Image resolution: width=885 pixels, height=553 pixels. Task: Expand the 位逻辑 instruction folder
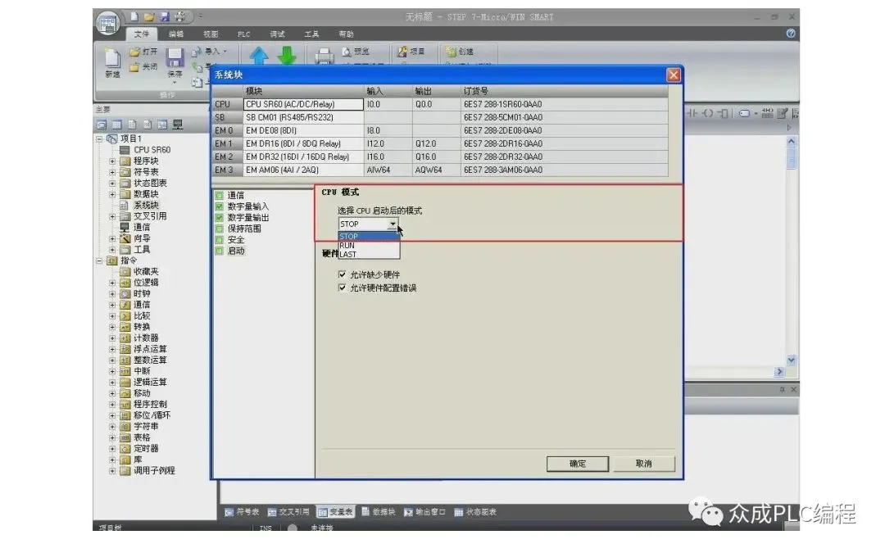112,283
